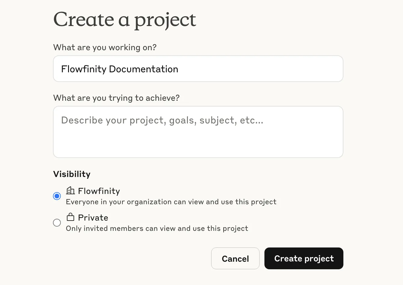Click Cancel to dismiss the dialog
Image resolution: width=403 pixels, height=285 pixels.
(x=235, y=258)
